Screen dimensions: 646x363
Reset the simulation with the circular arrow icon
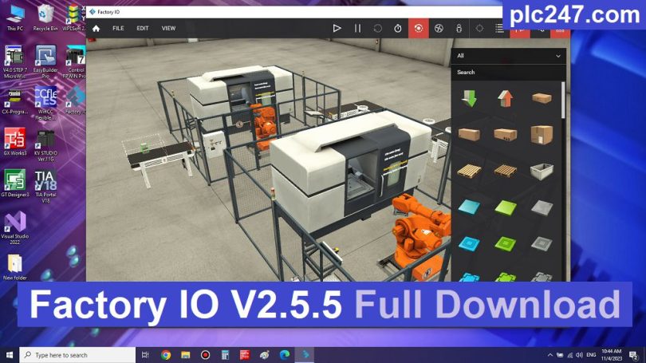pos(377,29)
